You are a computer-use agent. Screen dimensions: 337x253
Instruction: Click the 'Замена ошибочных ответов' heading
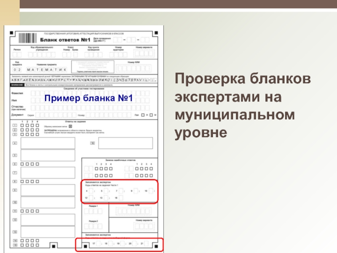pos(120,160)
